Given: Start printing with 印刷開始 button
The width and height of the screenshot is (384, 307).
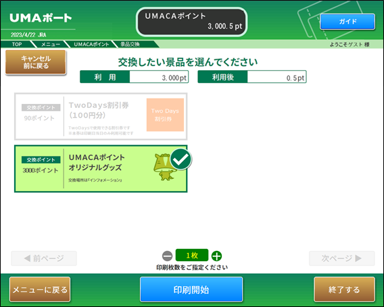Looking at the screenshot, I should 191,289.
